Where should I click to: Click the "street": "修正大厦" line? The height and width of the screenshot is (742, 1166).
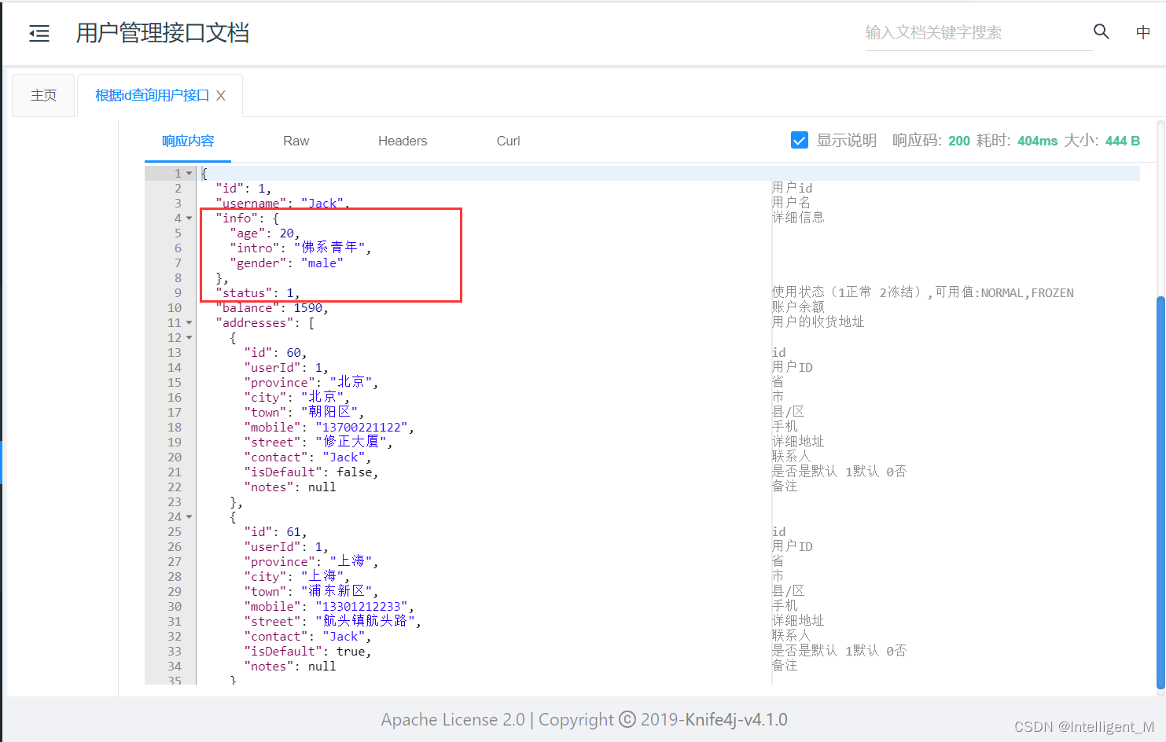click(x=318, y=442)
